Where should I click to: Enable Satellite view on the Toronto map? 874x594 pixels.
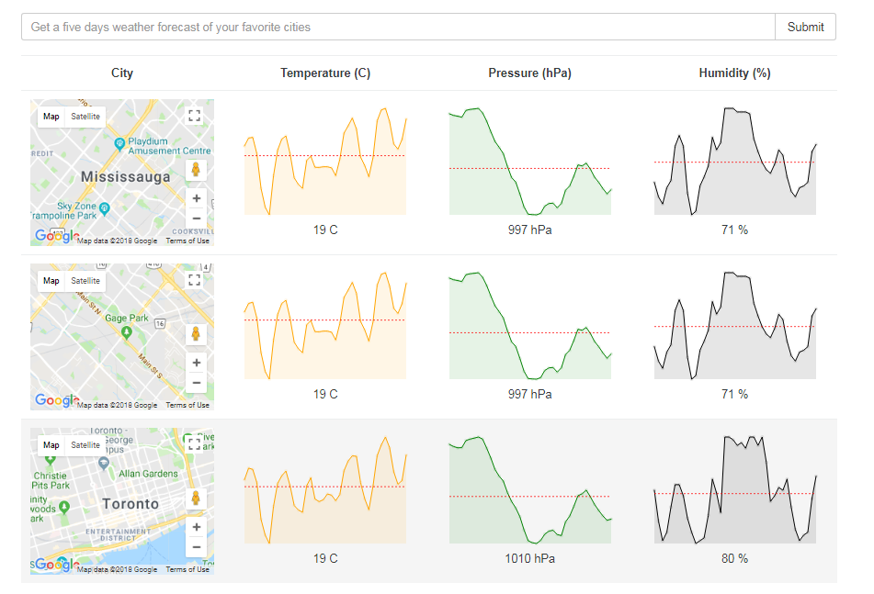[x=85, y=444]
